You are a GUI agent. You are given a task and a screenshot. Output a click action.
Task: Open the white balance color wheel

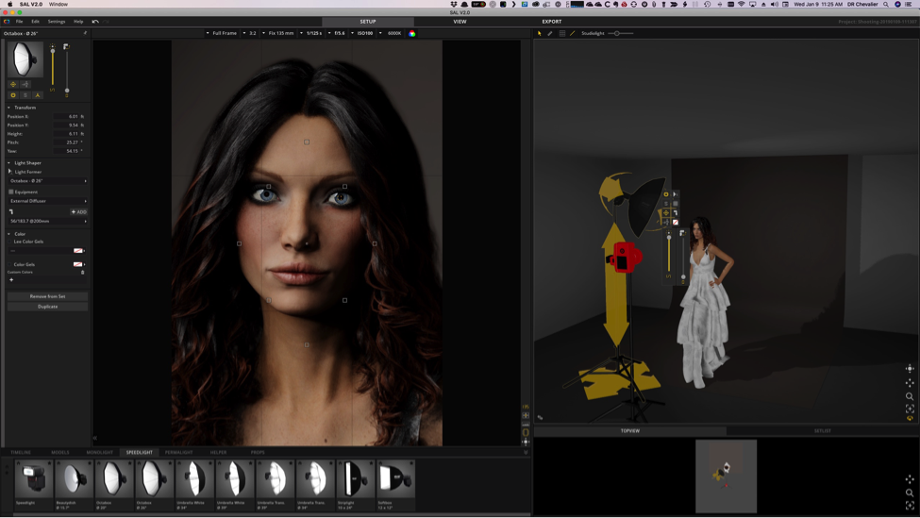(x=412, y=33)
